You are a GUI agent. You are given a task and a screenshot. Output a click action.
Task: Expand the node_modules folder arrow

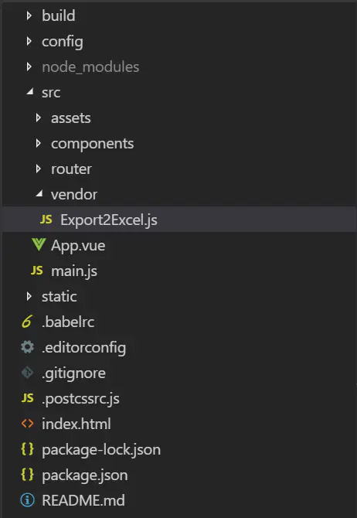(x=29, y=66)
